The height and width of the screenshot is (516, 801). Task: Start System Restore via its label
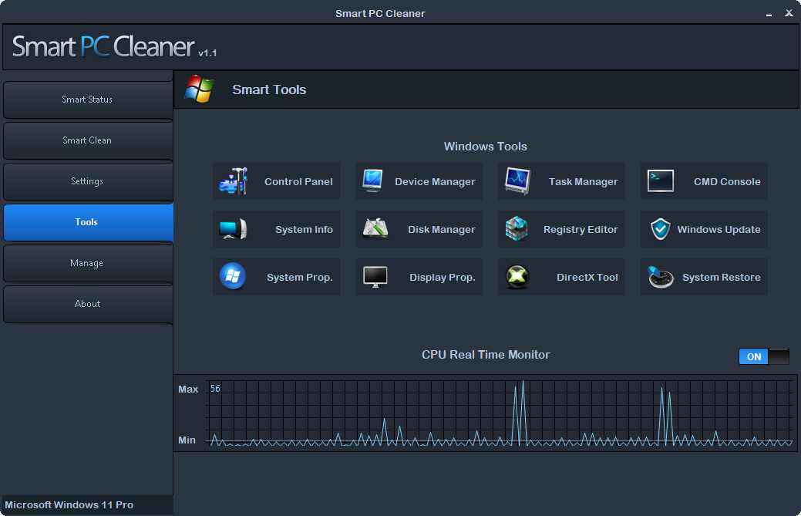pyautogui.click(x=722, y=278)
